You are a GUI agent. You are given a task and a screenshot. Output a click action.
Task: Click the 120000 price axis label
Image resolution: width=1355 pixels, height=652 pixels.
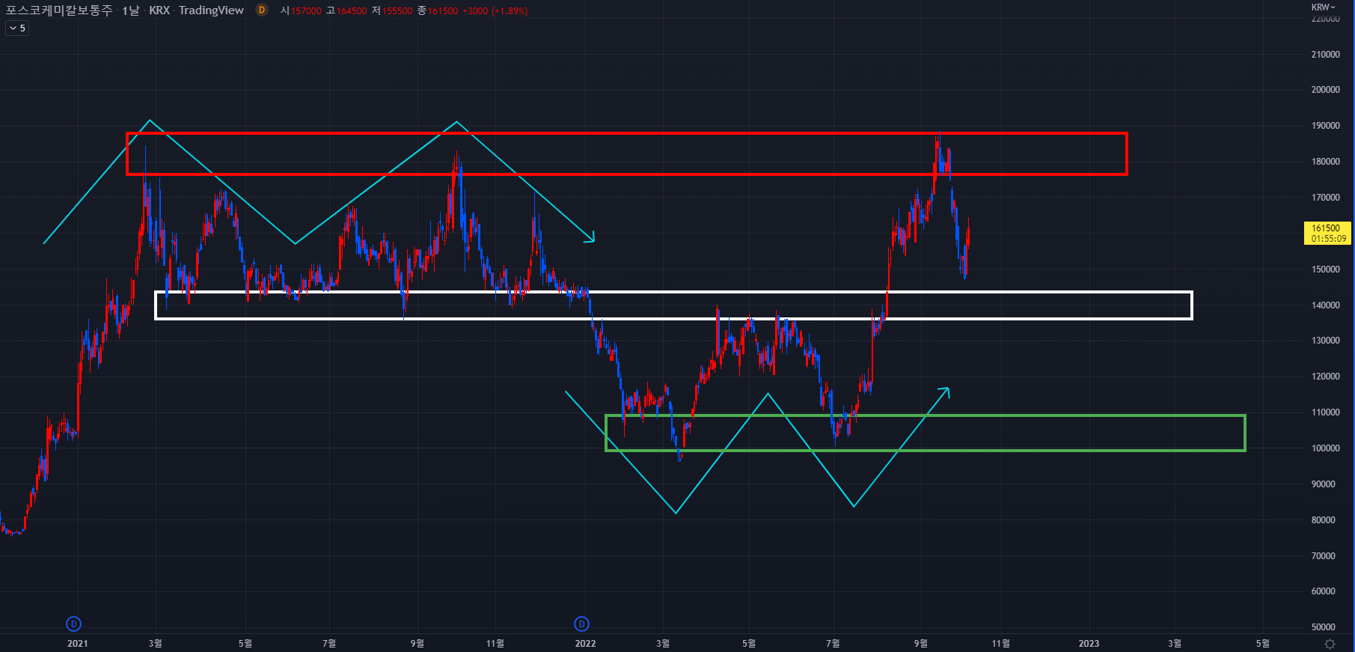tap(1325, 377)
